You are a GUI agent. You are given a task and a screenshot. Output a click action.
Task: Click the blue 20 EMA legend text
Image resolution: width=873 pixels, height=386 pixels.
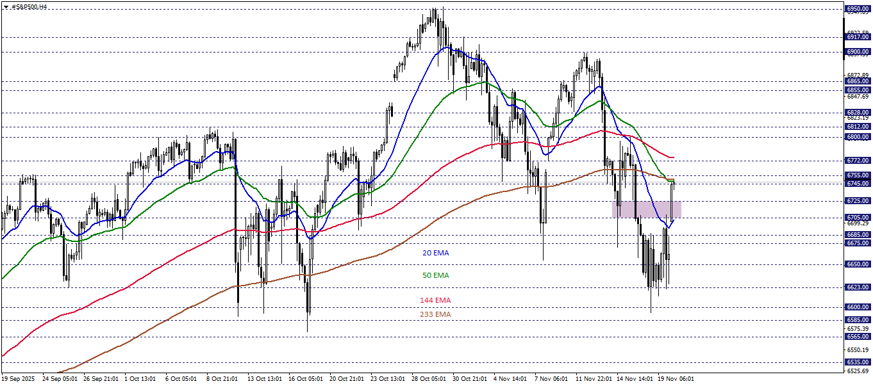[436, 253]
